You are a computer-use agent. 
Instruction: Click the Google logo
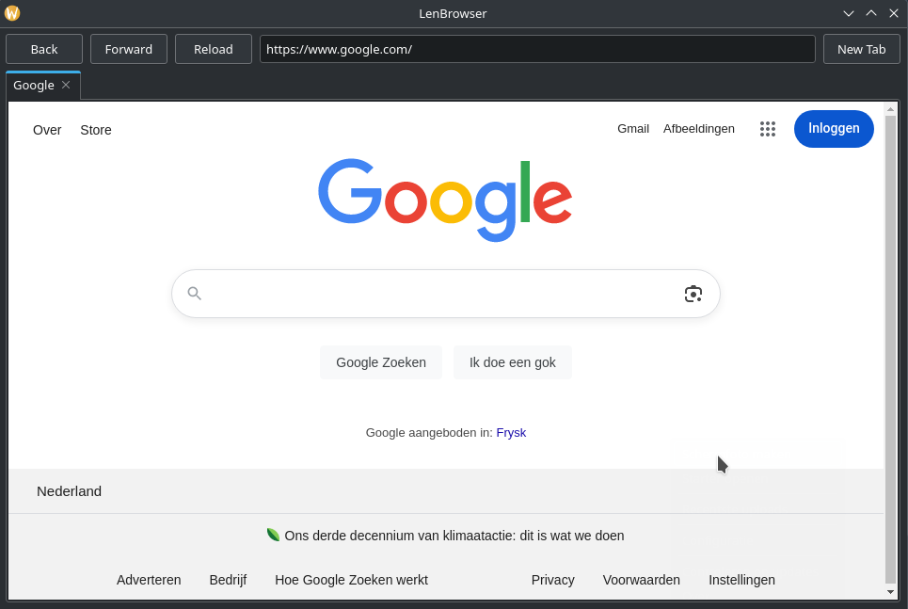pyautogui.click(x=445, y=200)
